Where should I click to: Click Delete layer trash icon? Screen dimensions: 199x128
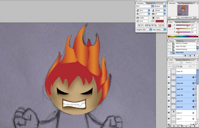[194, 126]
